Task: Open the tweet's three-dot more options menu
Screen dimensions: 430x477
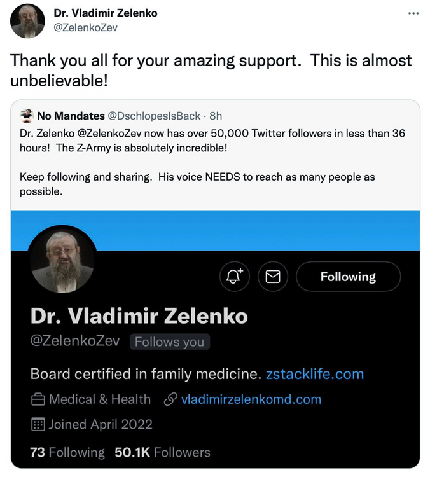Action: coord(413,13)
